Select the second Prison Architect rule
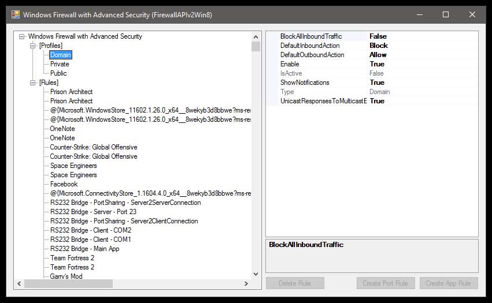 72,101
